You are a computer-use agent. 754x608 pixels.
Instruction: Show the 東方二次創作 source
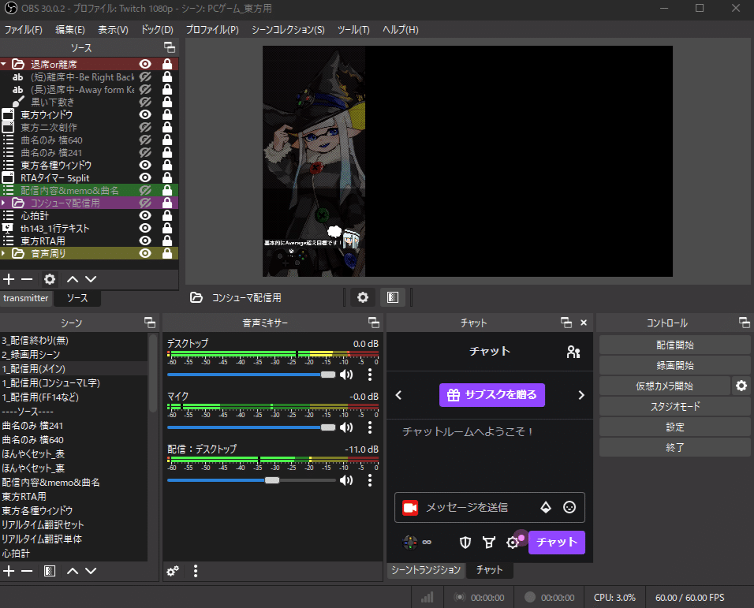(145, 127)
